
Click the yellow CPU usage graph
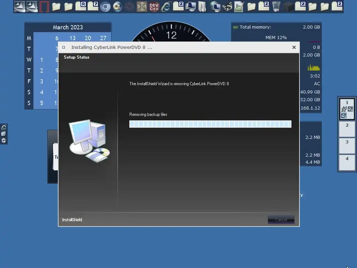pyautogui.click(x=313, y=67)
